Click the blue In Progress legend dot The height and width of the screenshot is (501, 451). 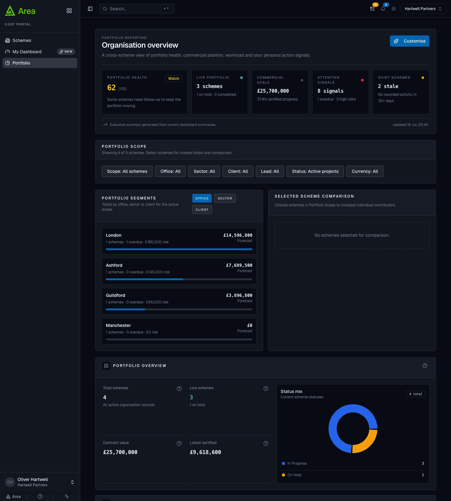coord(283,463)
